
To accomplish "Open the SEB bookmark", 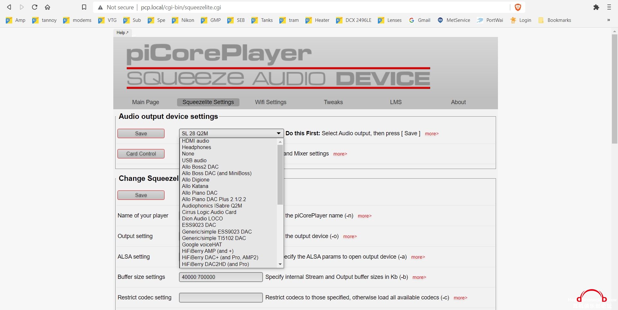I will tap(236, 20).
